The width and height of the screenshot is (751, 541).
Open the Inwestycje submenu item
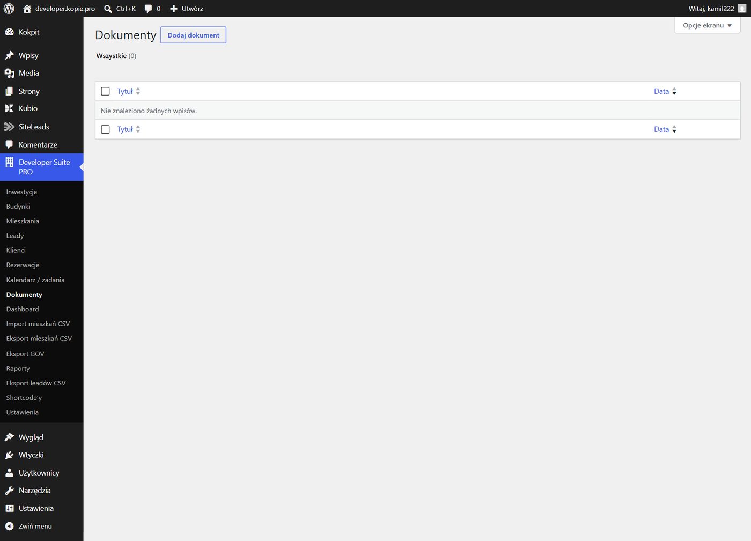[x=21, y=192]
